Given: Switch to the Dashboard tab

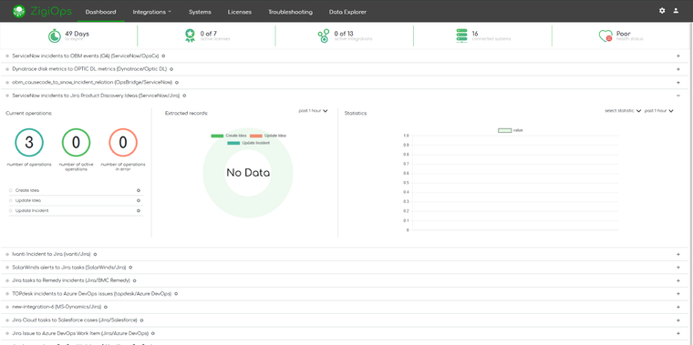Looking at the screenshot, I should [101, 12].
